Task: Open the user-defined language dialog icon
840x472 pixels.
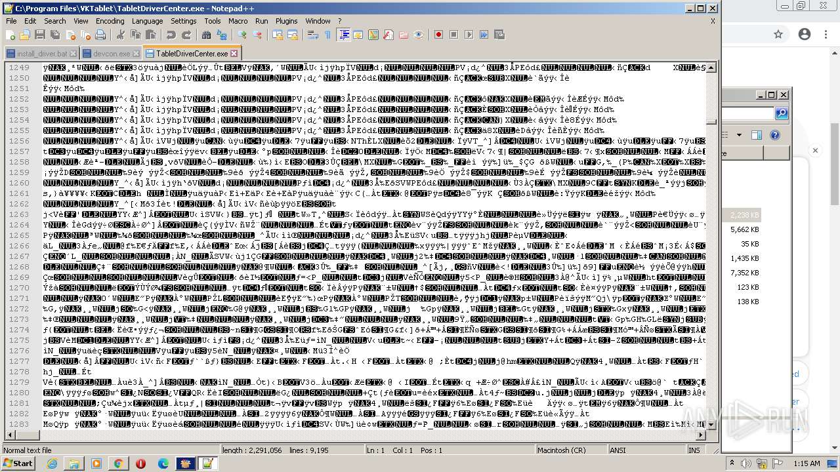Action: [358, 35]
